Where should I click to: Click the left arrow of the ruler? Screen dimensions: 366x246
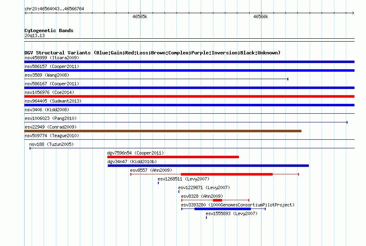(25, 13)
